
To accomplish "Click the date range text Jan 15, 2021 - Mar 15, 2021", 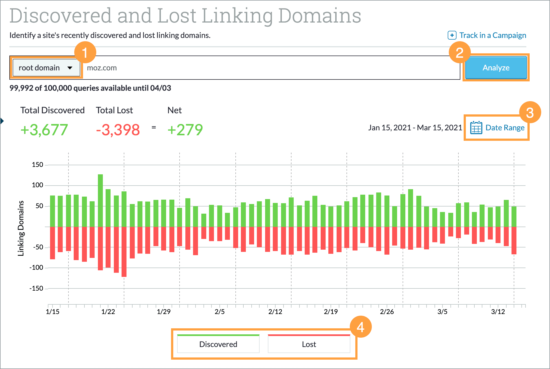I will (x=415, y=128).
